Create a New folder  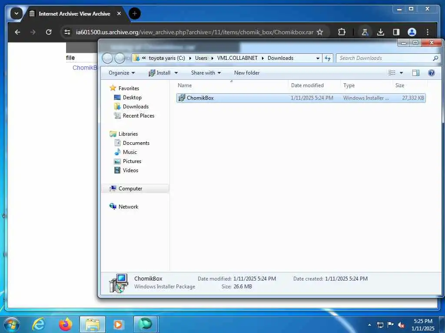[247, 73]
